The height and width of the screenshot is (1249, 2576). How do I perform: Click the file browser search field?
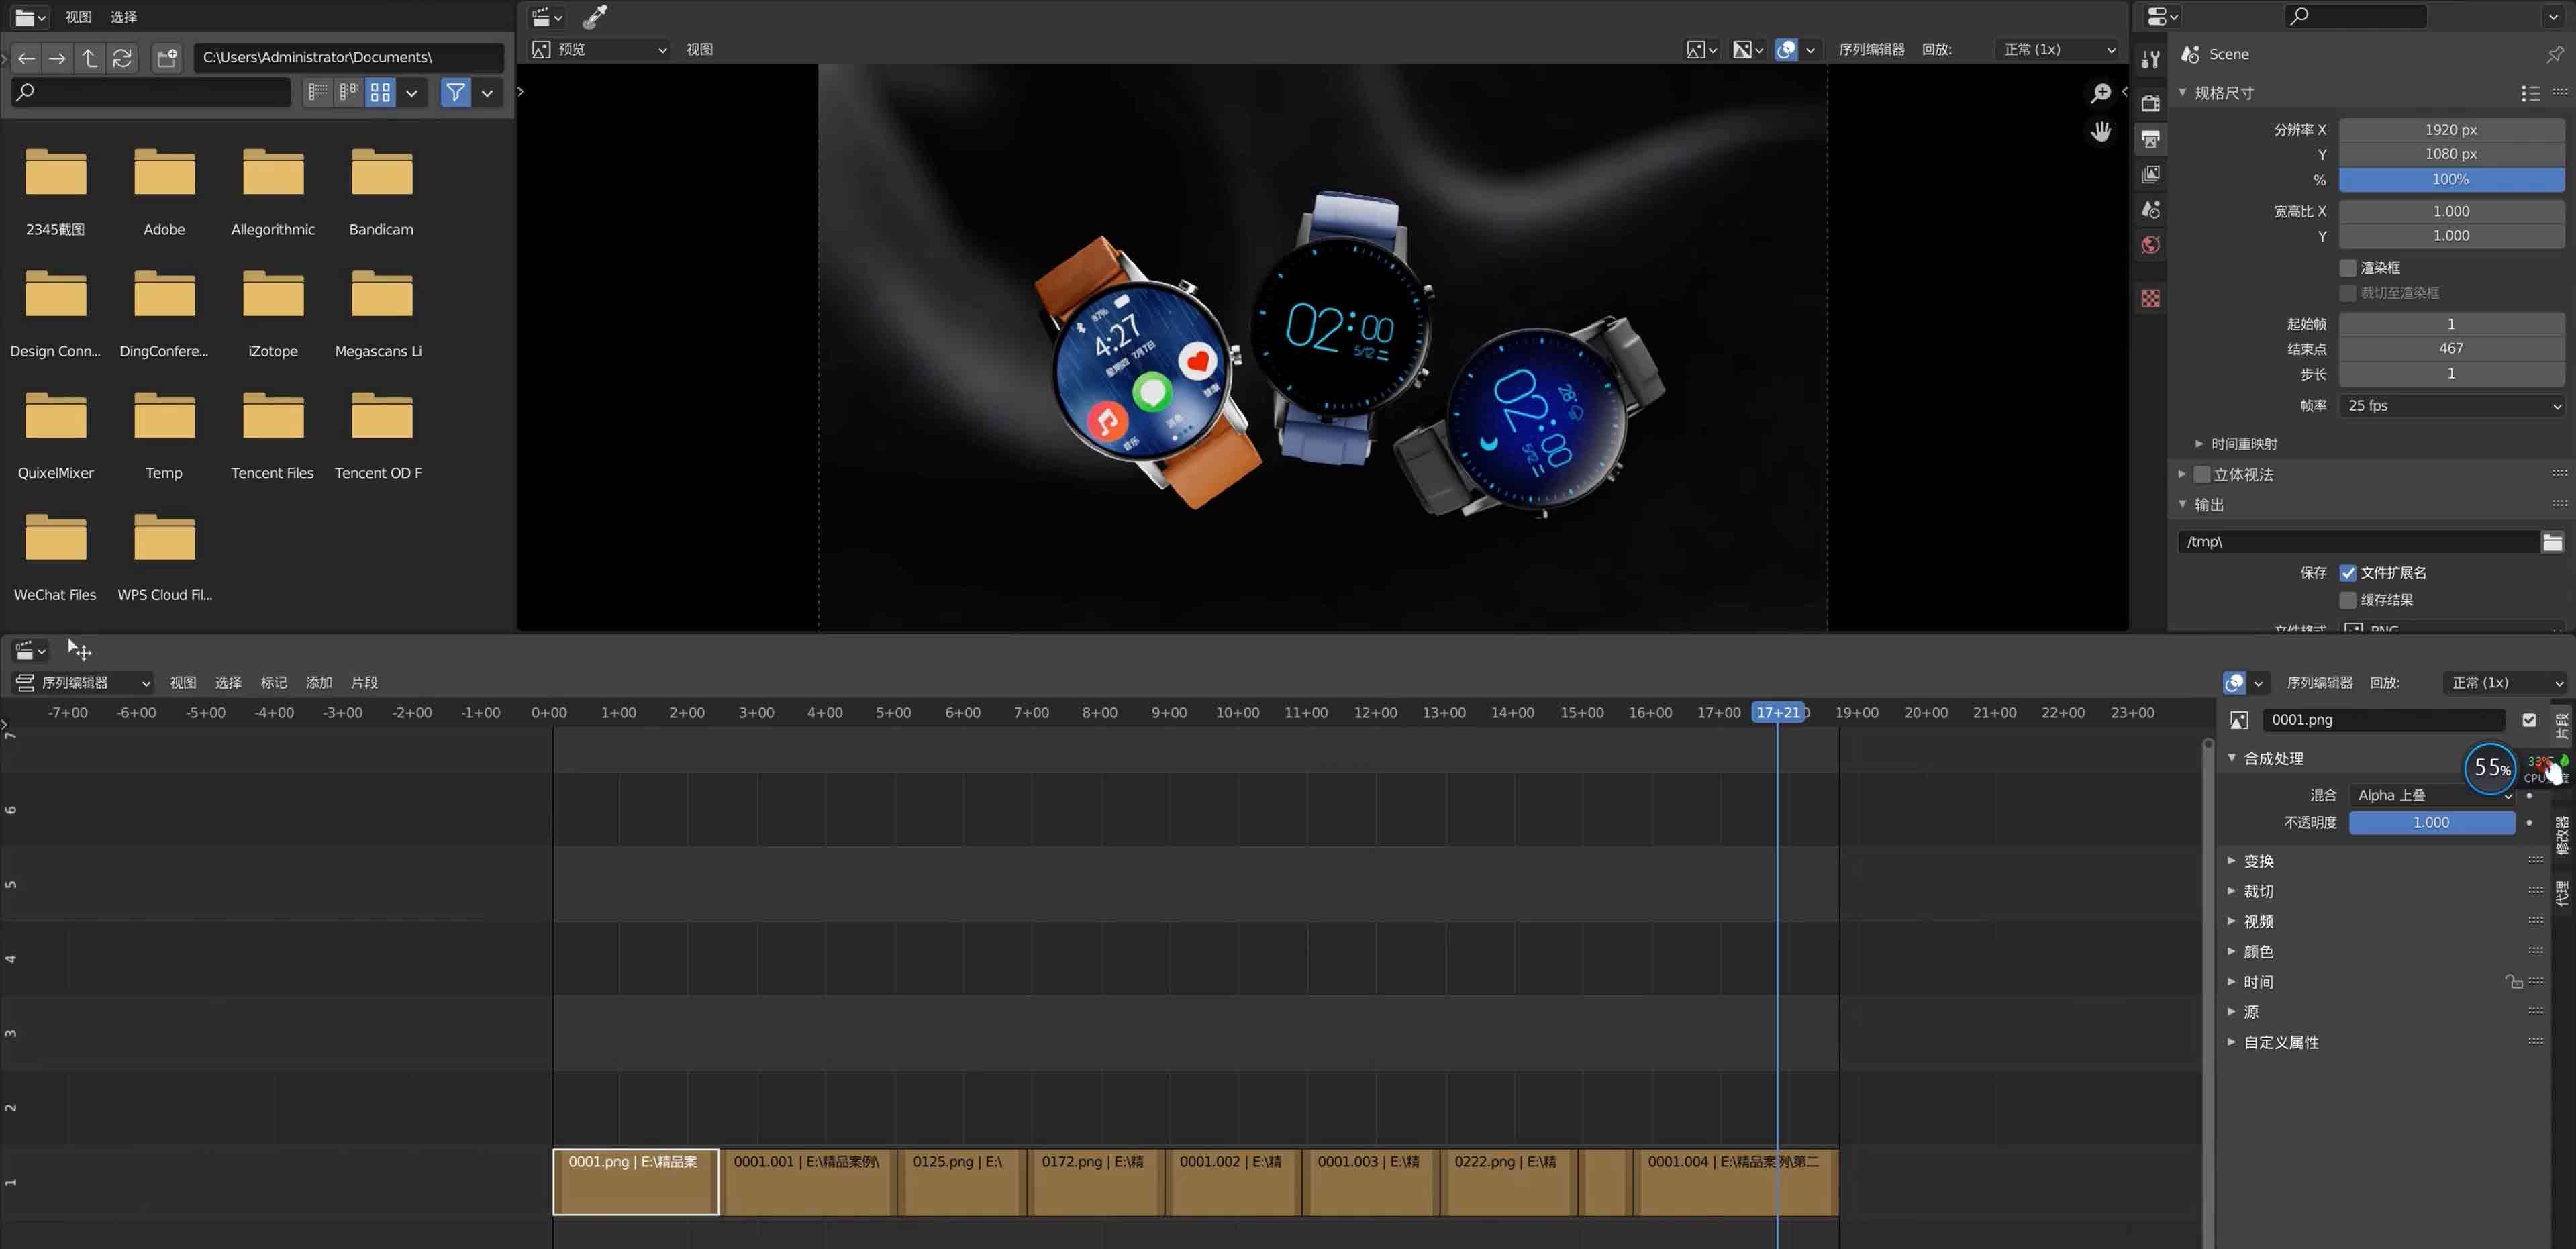[x=151, y=92]
